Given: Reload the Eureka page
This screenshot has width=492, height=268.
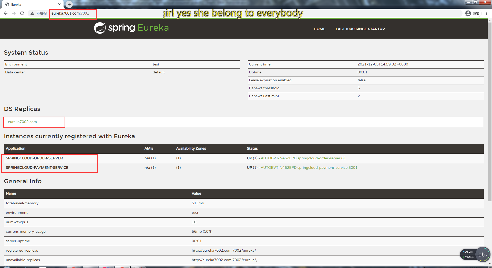Looking at the screenshot, I should 22,13.
